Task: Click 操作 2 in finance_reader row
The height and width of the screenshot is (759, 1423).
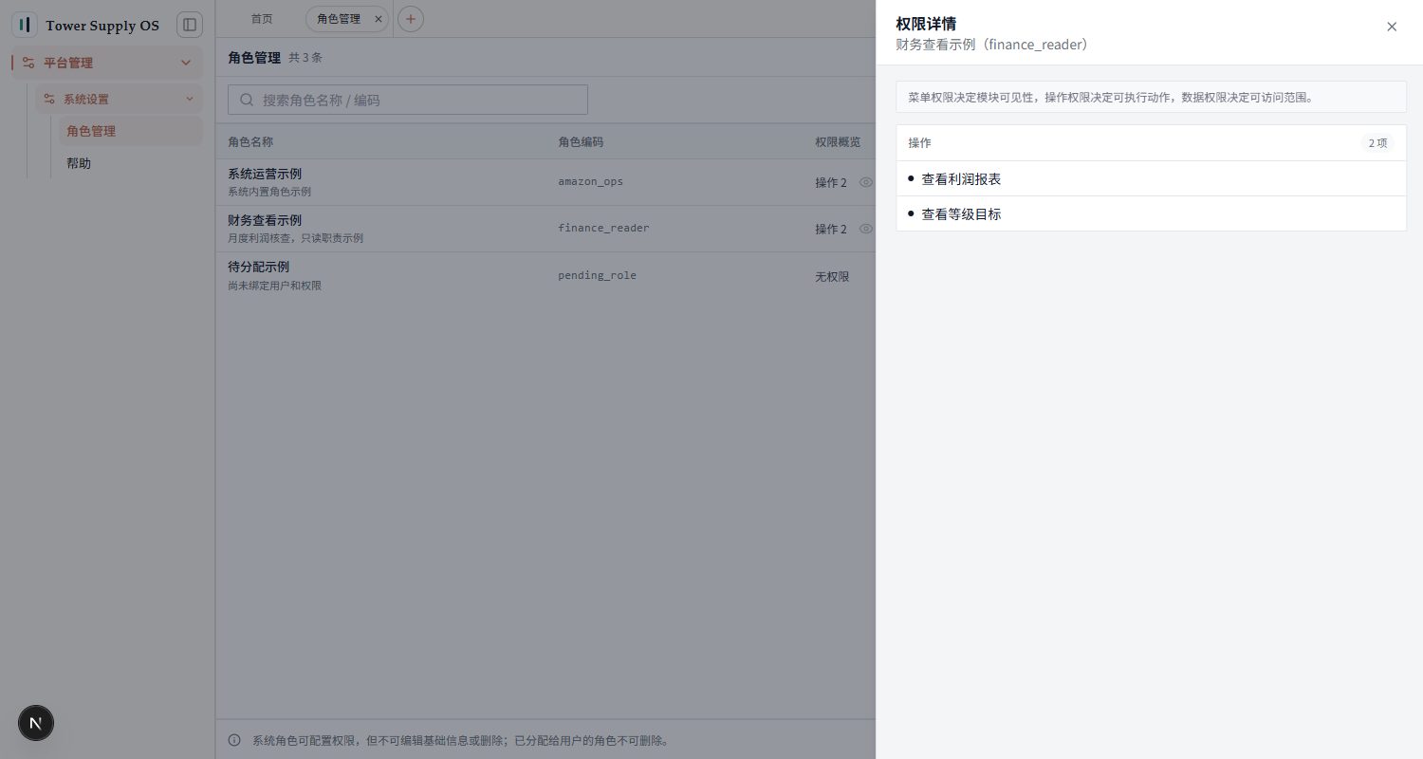Action: [x=831, y=229]
